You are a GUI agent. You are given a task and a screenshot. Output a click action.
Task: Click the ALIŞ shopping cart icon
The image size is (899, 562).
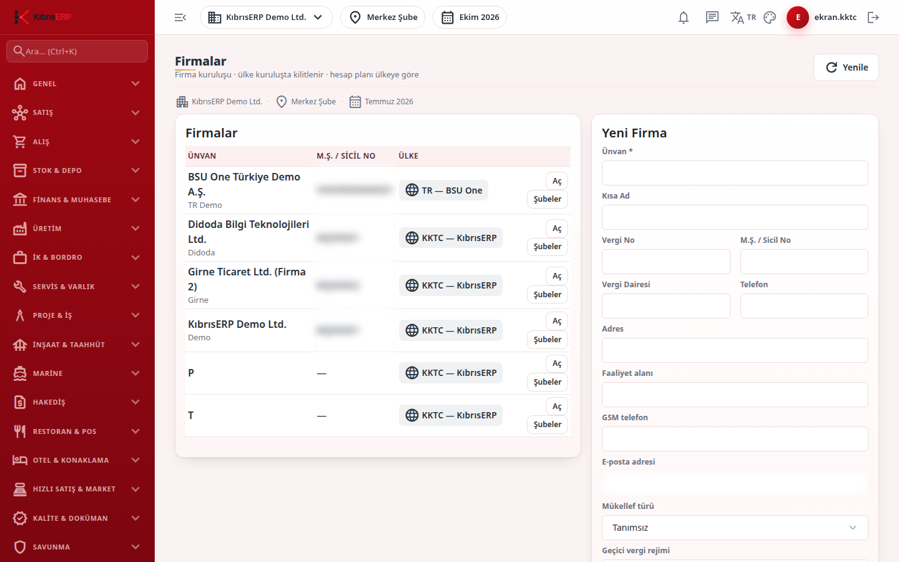(x=20, y=142)
